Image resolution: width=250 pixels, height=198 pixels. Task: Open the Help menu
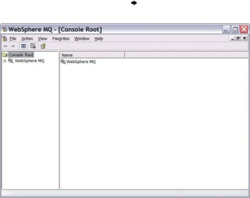point(98,39)
